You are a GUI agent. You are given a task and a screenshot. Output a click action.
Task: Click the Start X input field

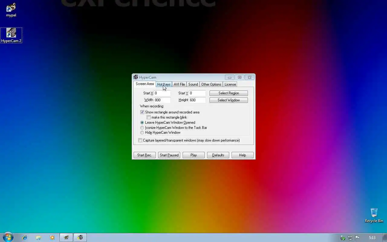click(x=162, y=93)
